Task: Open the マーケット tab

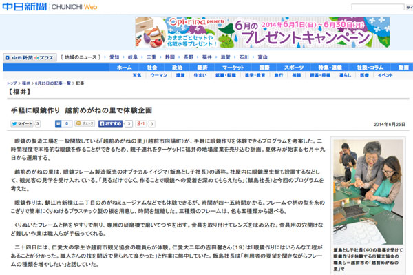Action: pos(233,68)
